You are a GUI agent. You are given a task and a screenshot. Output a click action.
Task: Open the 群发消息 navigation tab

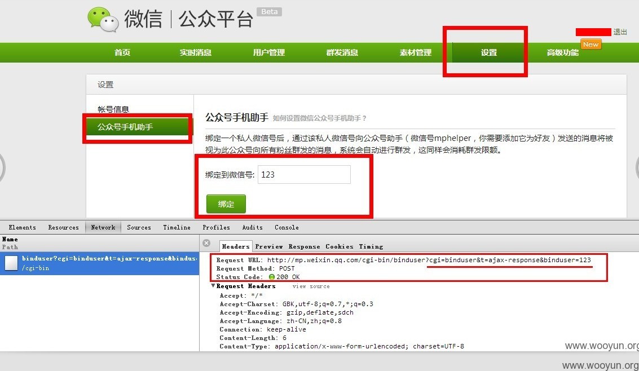[342, 52]
